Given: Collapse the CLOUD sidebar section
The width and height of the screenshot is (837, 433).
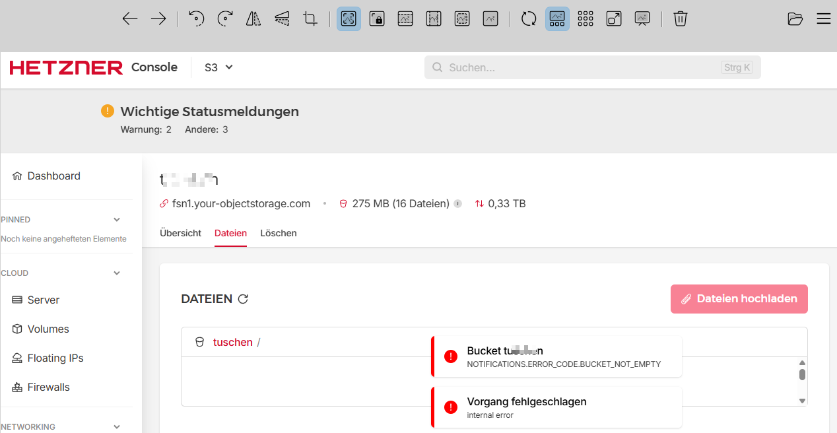Looking at the screenshot, I should click(x=117, y=273).
